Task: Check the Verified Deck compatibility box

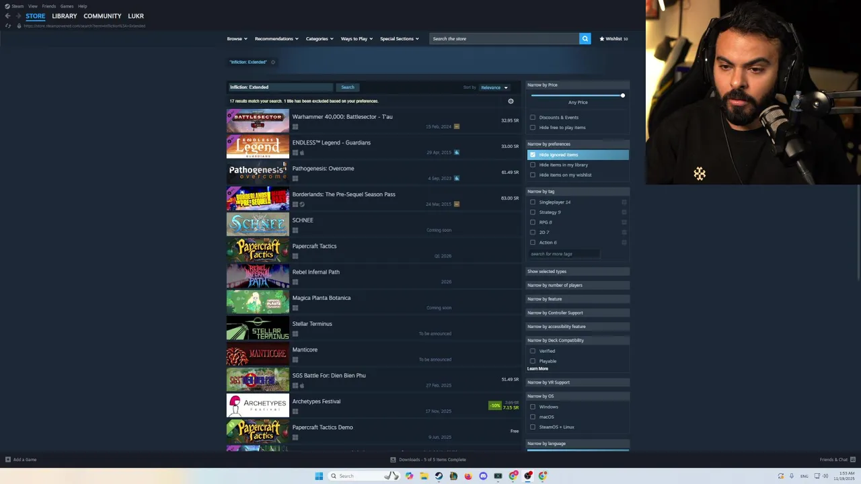Action: coord(533,351)
